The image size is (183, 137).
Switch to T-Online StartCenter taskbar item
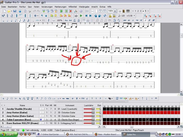coord(50,134)
